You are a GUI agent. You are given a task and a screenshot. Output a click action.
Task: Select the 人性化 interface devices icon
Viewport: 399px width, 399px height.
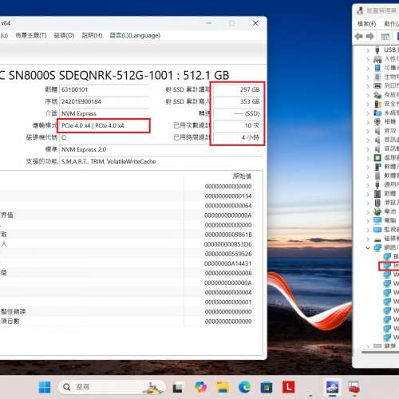377,59
